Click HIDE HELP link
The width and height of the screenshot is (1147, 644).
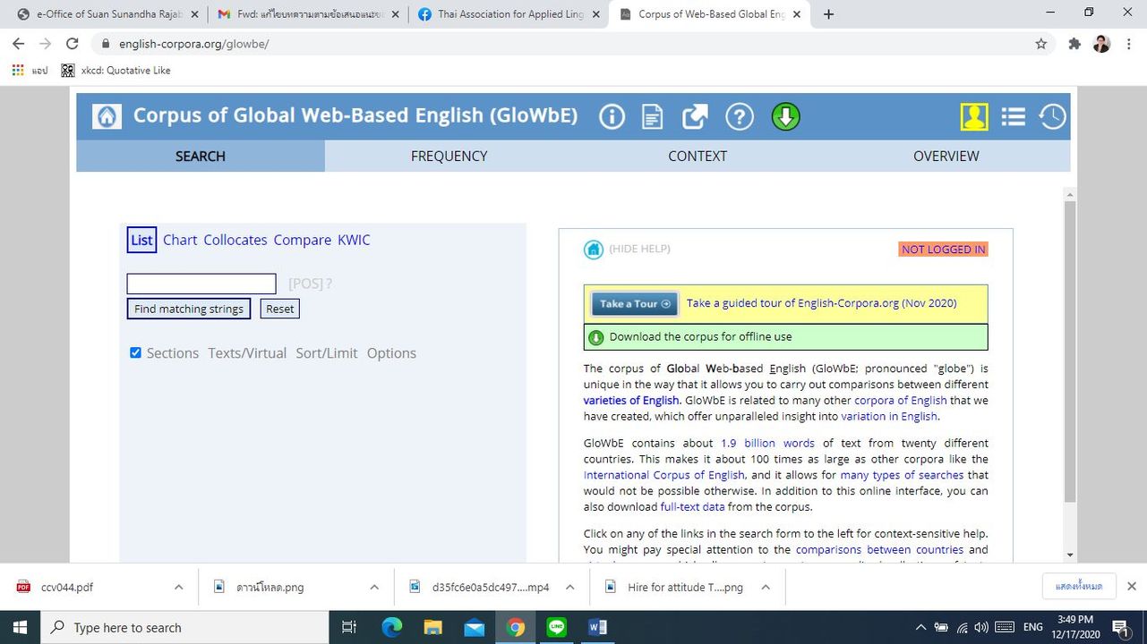[639, 249]
